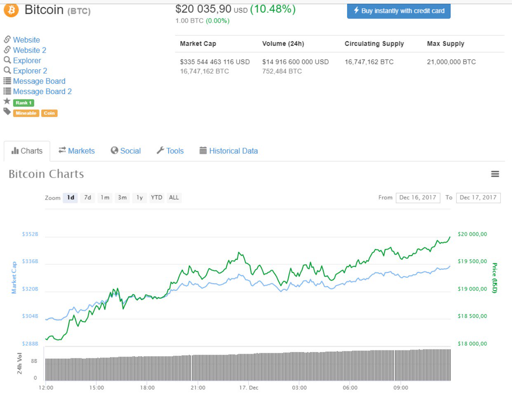Set chart zoom to 3m
Viewport: 512px width, 411px height.
point(122,198)
